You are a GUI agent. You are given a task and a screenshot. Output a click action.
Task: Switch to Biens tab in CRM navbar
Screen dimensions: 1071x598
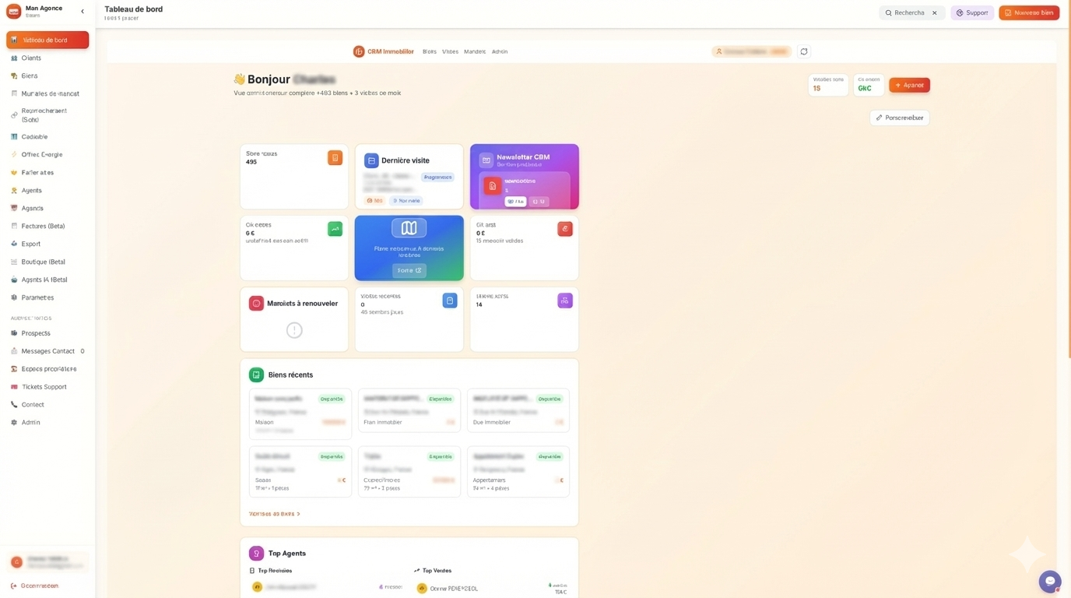430,51
